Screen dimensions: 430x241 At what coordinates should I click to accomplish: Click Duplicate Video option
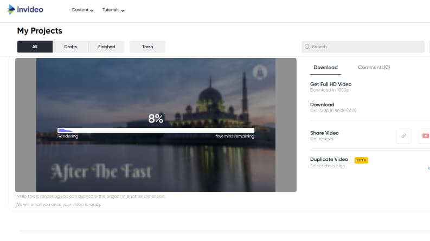click(x=329, y=159)
